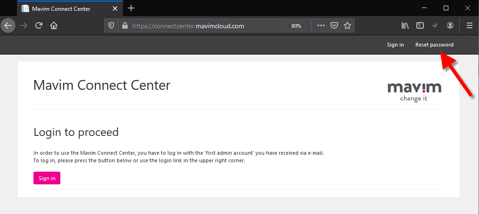Viewport: 479px width, 214px height.
Task: Reset zoom via the 80% badge
Action: click(297, 26)
